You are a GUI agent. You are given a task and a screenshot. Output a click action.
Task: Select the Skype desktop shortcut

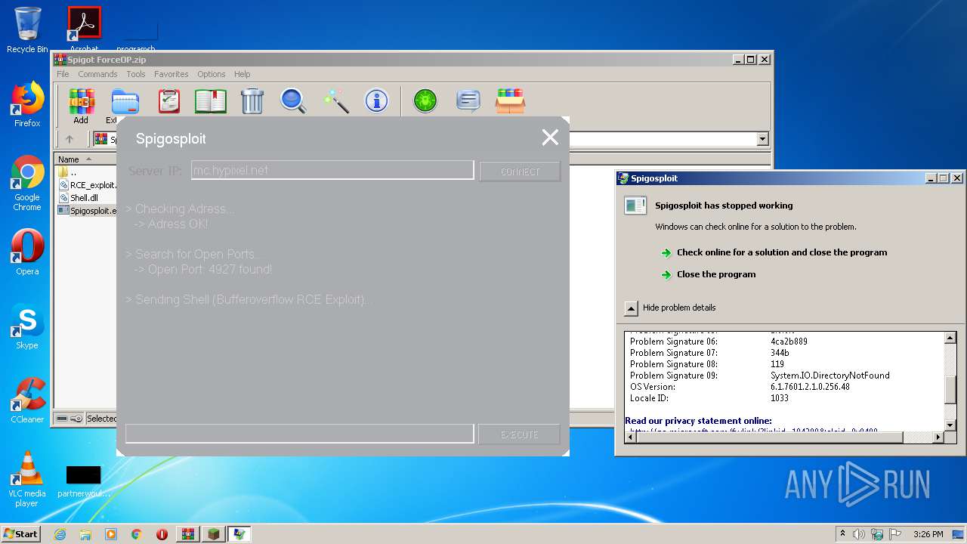[27, 326]
